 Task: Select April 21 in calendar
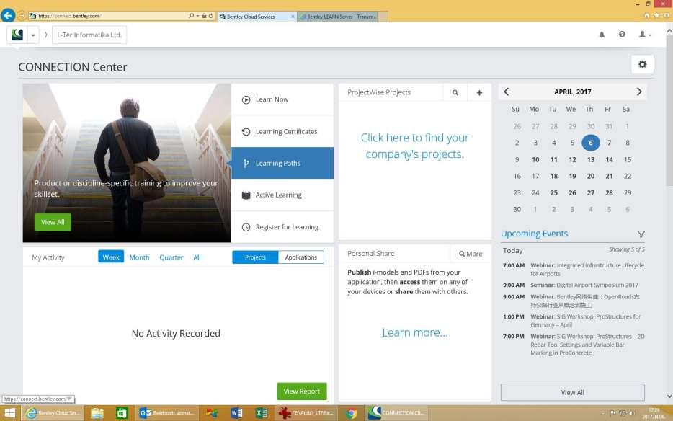(x=609, y=176)
